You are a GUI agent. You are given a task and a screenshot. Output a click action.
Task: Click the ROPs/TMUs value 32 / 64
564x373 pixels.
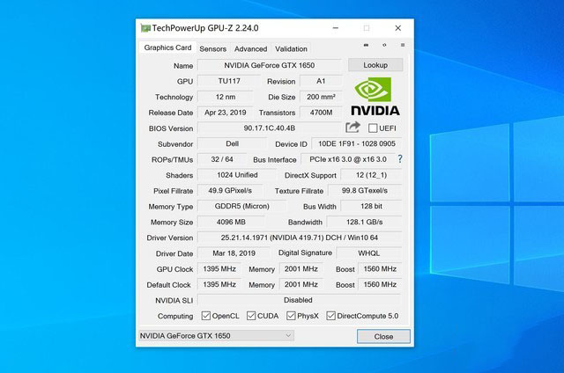[222, 159]
